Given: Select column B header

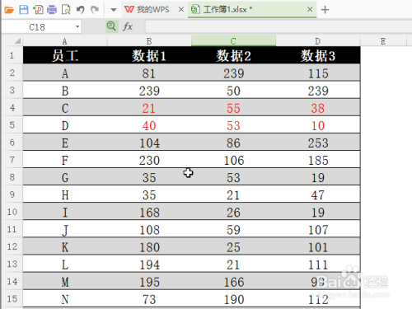Looking at the screenshot, I should click(149, 41).
